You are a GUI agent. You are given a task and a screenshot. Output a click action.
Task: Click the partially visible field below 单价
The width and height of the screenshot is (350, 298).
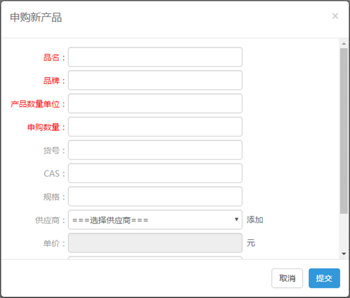155,258
